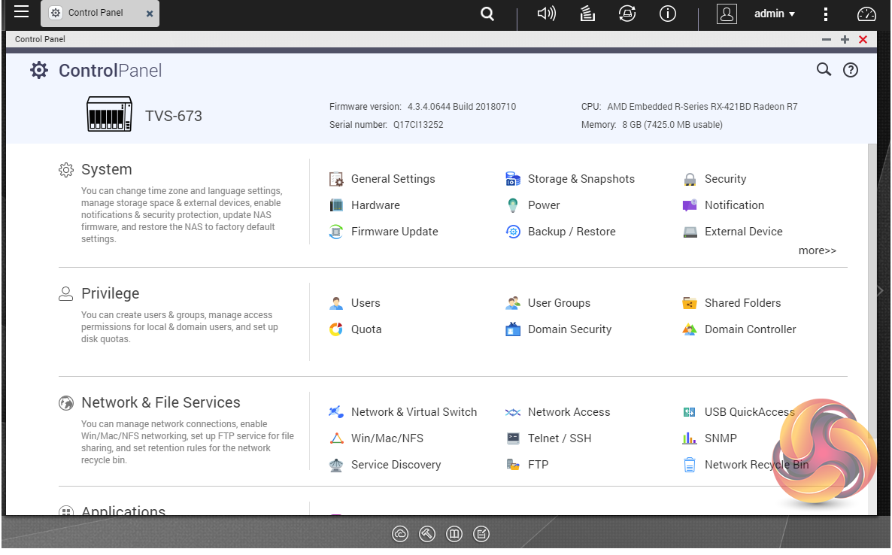Open the background tasks icon
This screenshot has height=555, width=892.
tap(587, 14)
